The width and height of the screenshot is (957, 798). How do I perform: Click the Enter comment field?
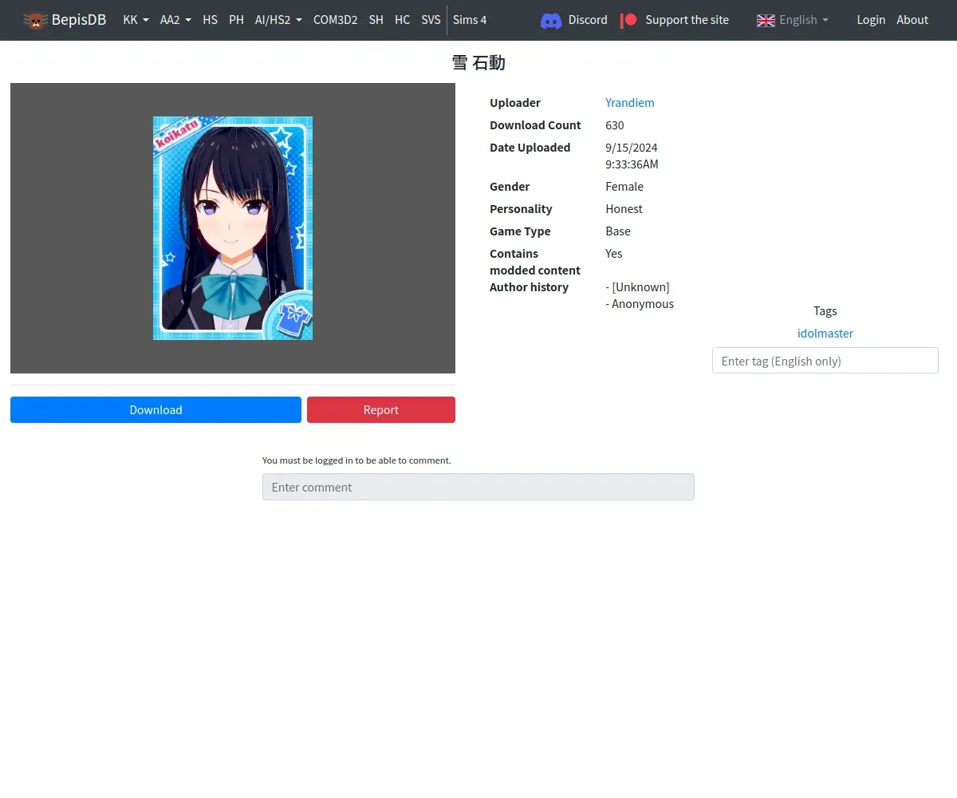(x=478, y=487)
